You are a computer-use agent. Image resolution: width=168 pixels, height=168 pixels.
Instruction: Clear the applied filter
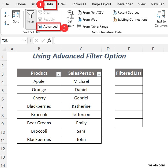[x=44, y=13]
